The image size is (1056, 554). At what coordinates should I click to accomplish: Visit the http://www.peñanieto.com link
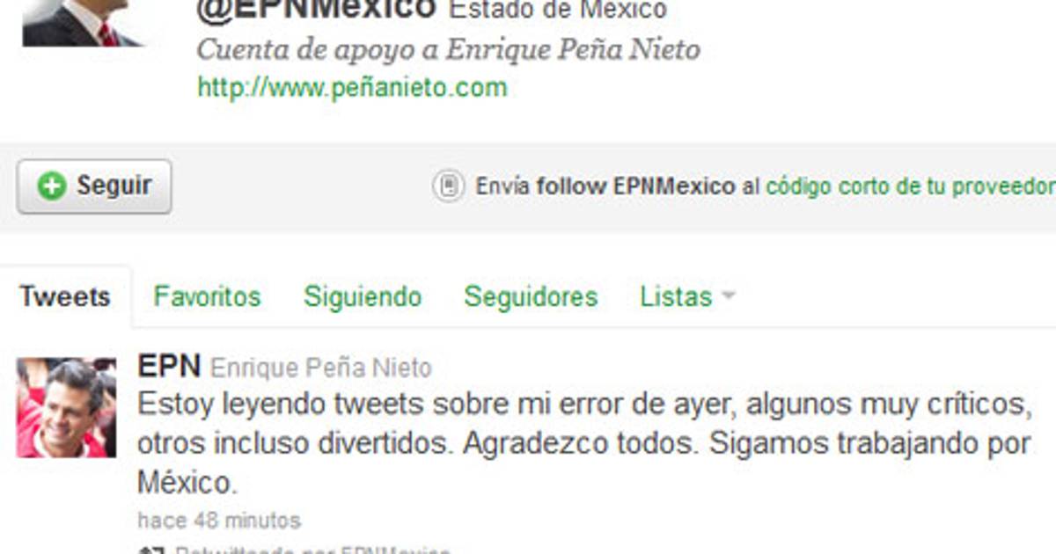352,87
